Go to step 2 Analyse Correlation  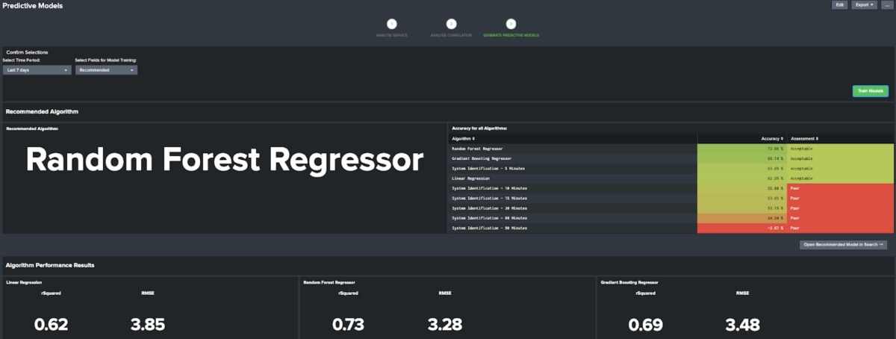tap(451, 25)
